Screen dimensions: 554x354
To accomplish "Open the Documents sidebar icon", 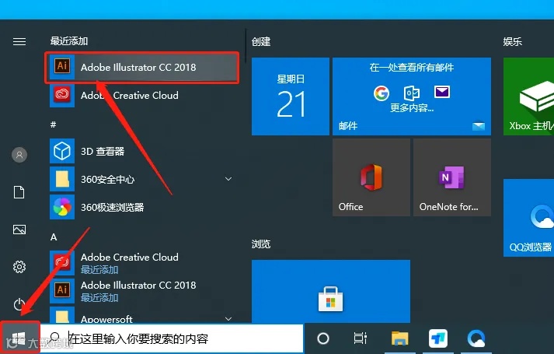I will tap(19, 192).
